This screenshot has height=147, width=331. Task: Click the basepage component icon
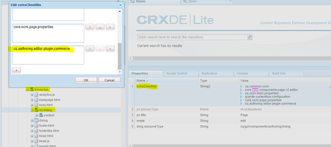coord(32,90)
